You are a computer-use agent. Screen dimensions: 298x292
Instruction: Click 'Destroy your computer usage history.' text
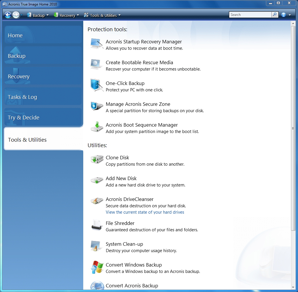tap(141, 251)
